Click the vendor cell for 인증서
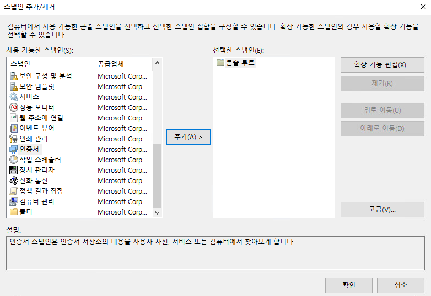Viewport: 431px width, 296px height. [122, 149]
